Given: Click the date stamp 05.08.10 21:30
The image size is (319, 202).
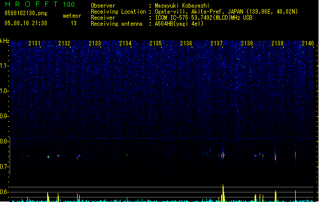Looking at the screenshot, I should 26,23.
